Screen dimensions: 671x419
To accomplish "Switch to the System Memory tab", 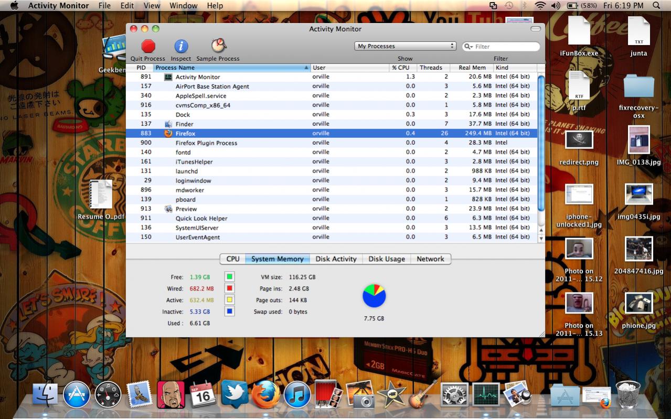I will 278,259.
